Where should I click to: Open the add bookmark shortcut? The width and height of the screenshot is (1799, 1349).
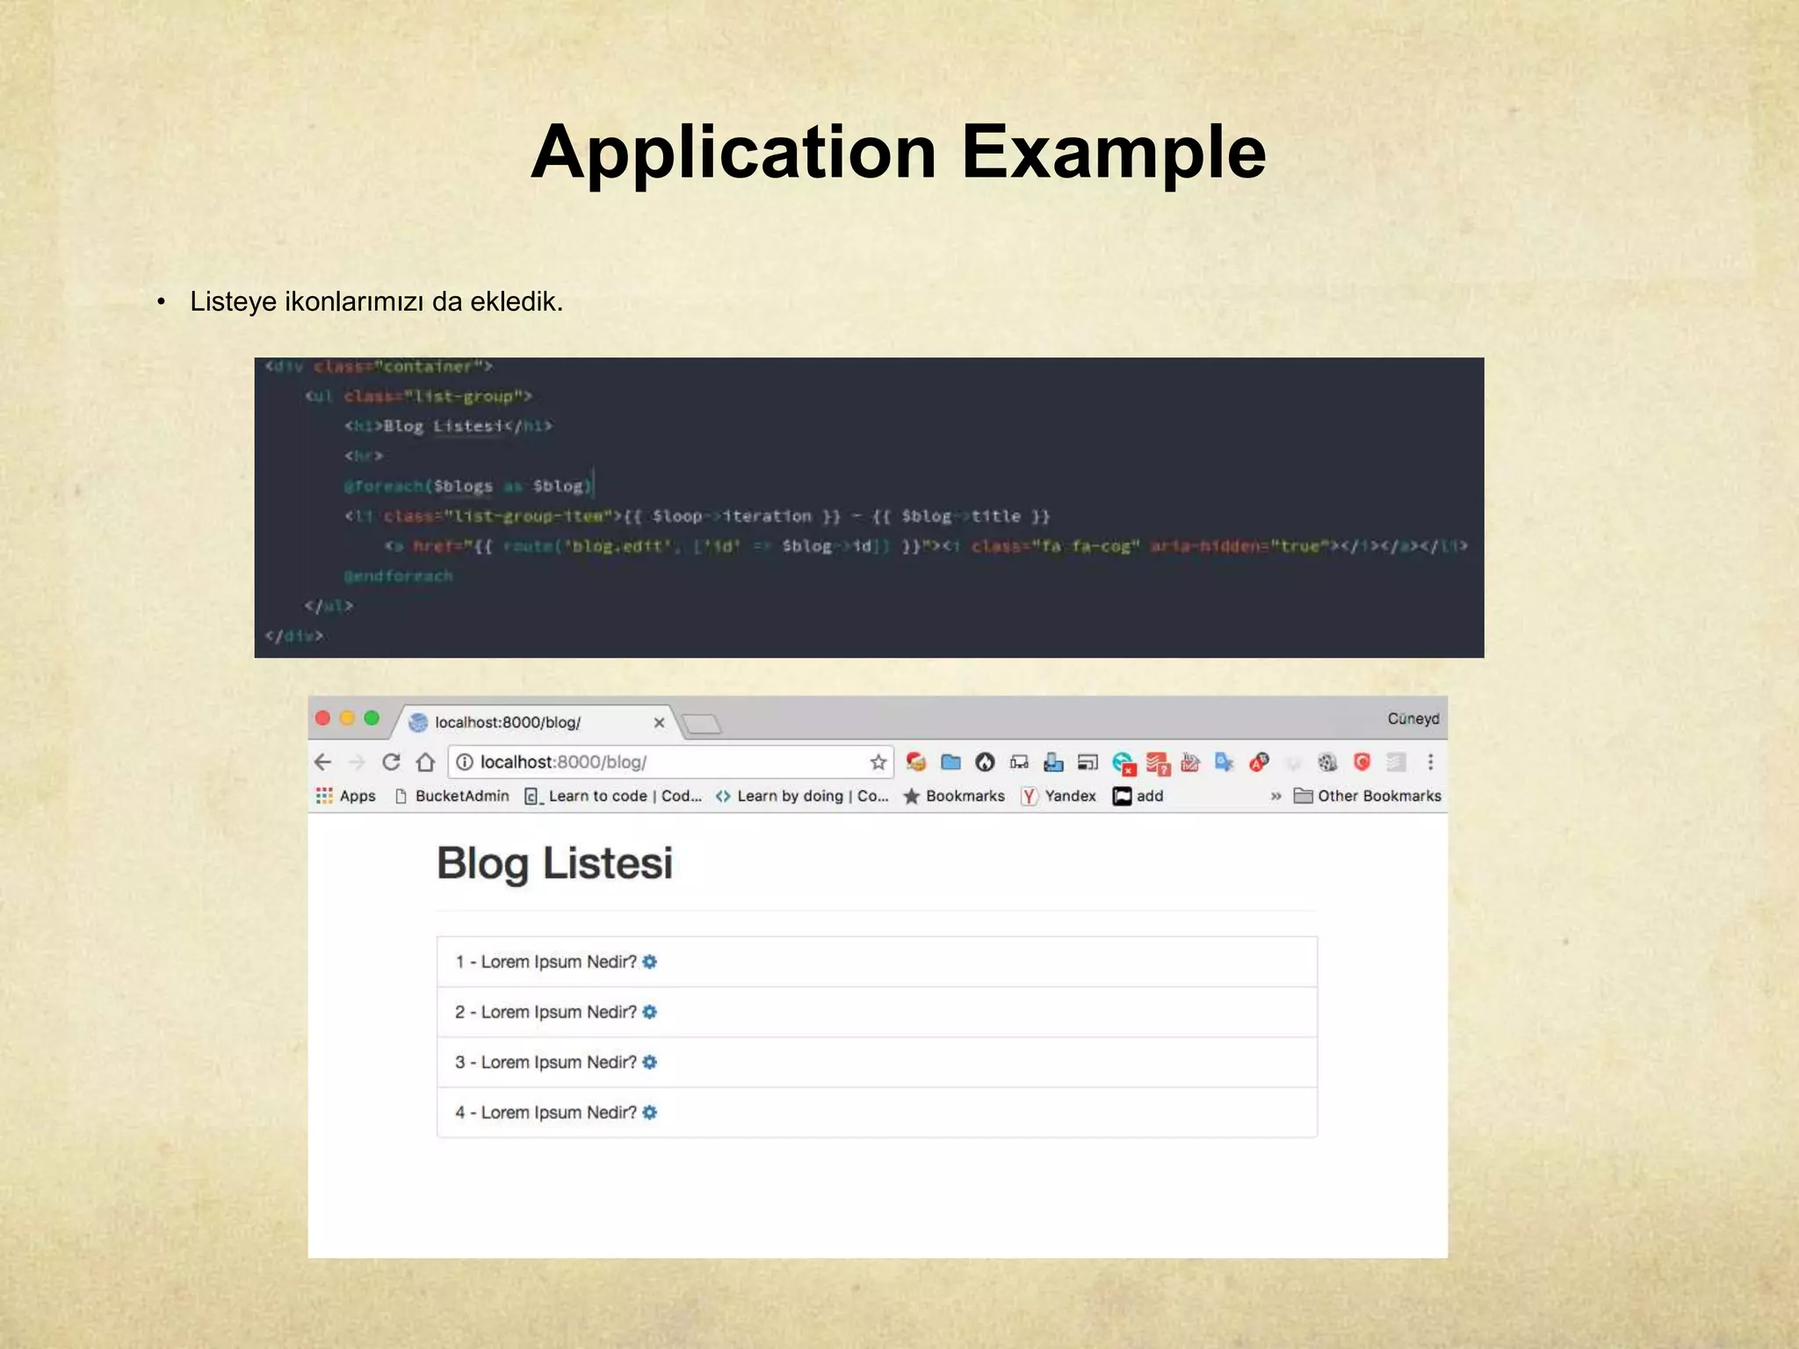point(1138,796)
